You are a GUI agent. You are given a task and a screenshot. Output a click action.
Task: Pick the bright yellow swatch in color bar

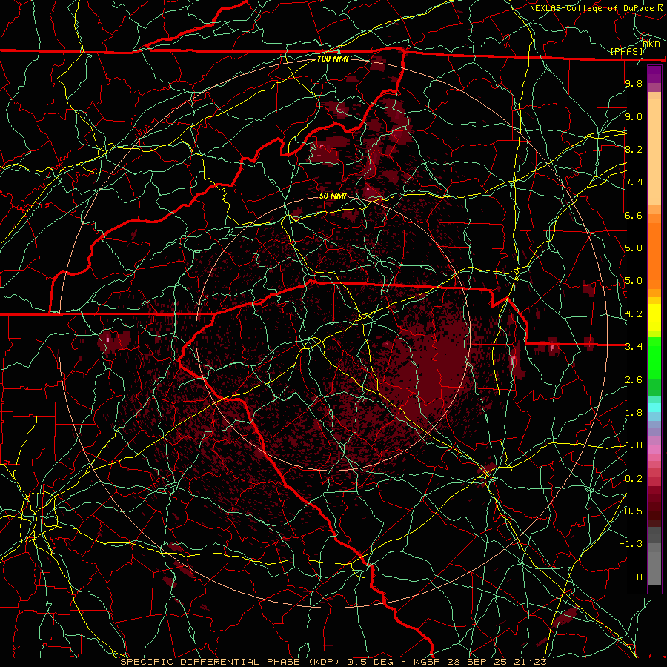pyautogui.click(x=654, y=317)
